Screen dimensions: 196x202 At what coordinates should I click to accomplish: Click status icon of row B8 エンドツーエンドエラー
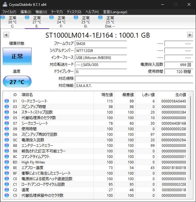pos(7,145)
